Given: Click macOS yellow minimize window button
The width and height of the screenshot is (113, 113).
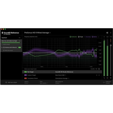Looking at the screenshot, I should tap(3, 29).
